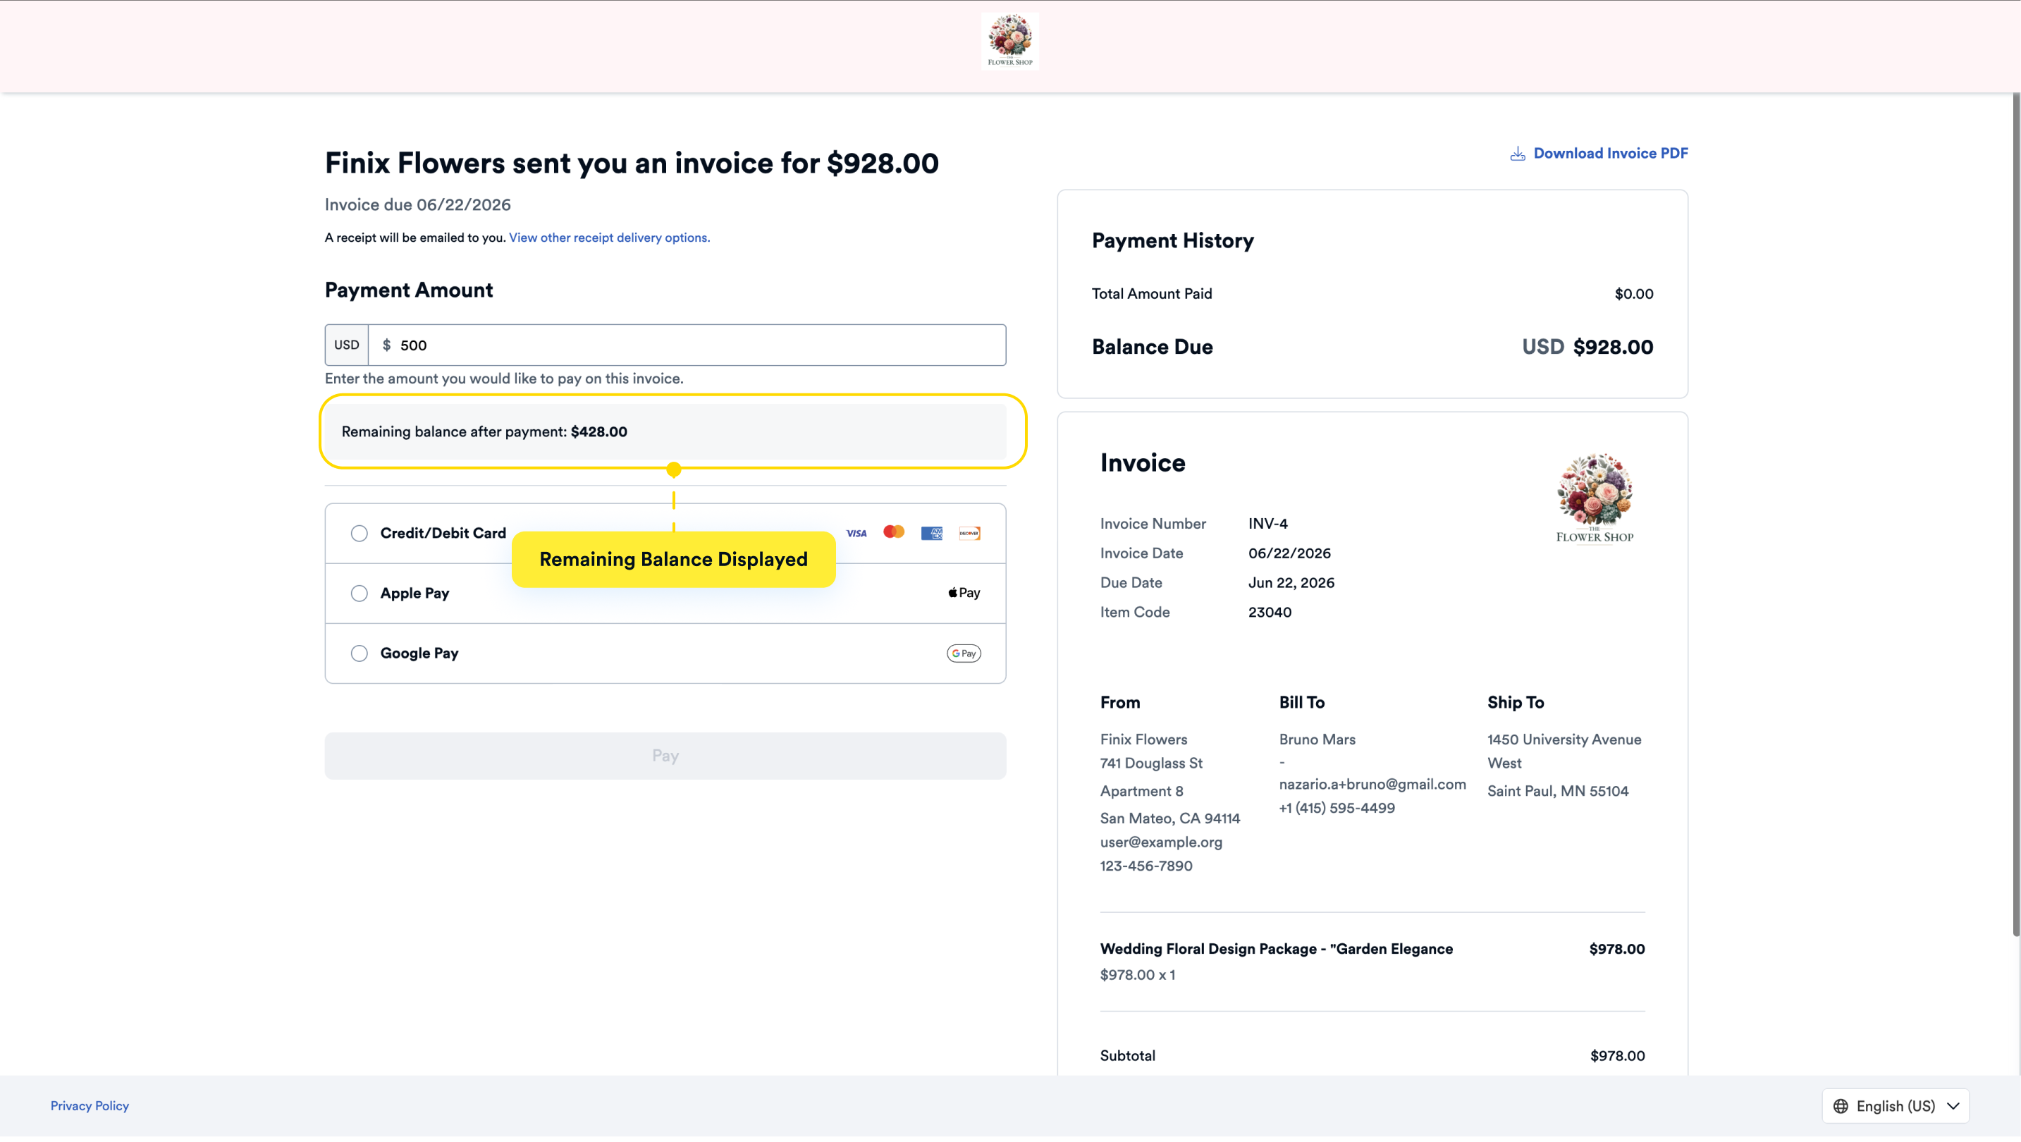Screen dimensions: 2021x1142
Task: Click Remaining balance after payment $428.00 text
Action: 484,432
